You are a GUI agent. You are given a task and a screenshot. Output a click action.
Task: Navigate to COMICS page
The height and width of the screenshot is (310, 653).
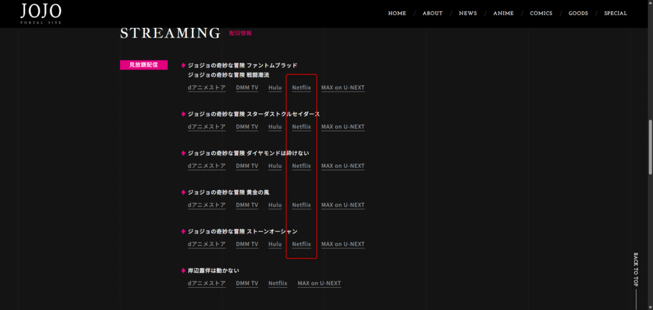click(541, 13)
